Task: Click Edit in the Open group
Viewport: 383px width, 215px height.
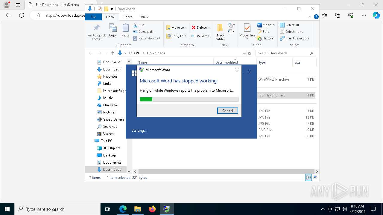Action: tap(263, 32)
